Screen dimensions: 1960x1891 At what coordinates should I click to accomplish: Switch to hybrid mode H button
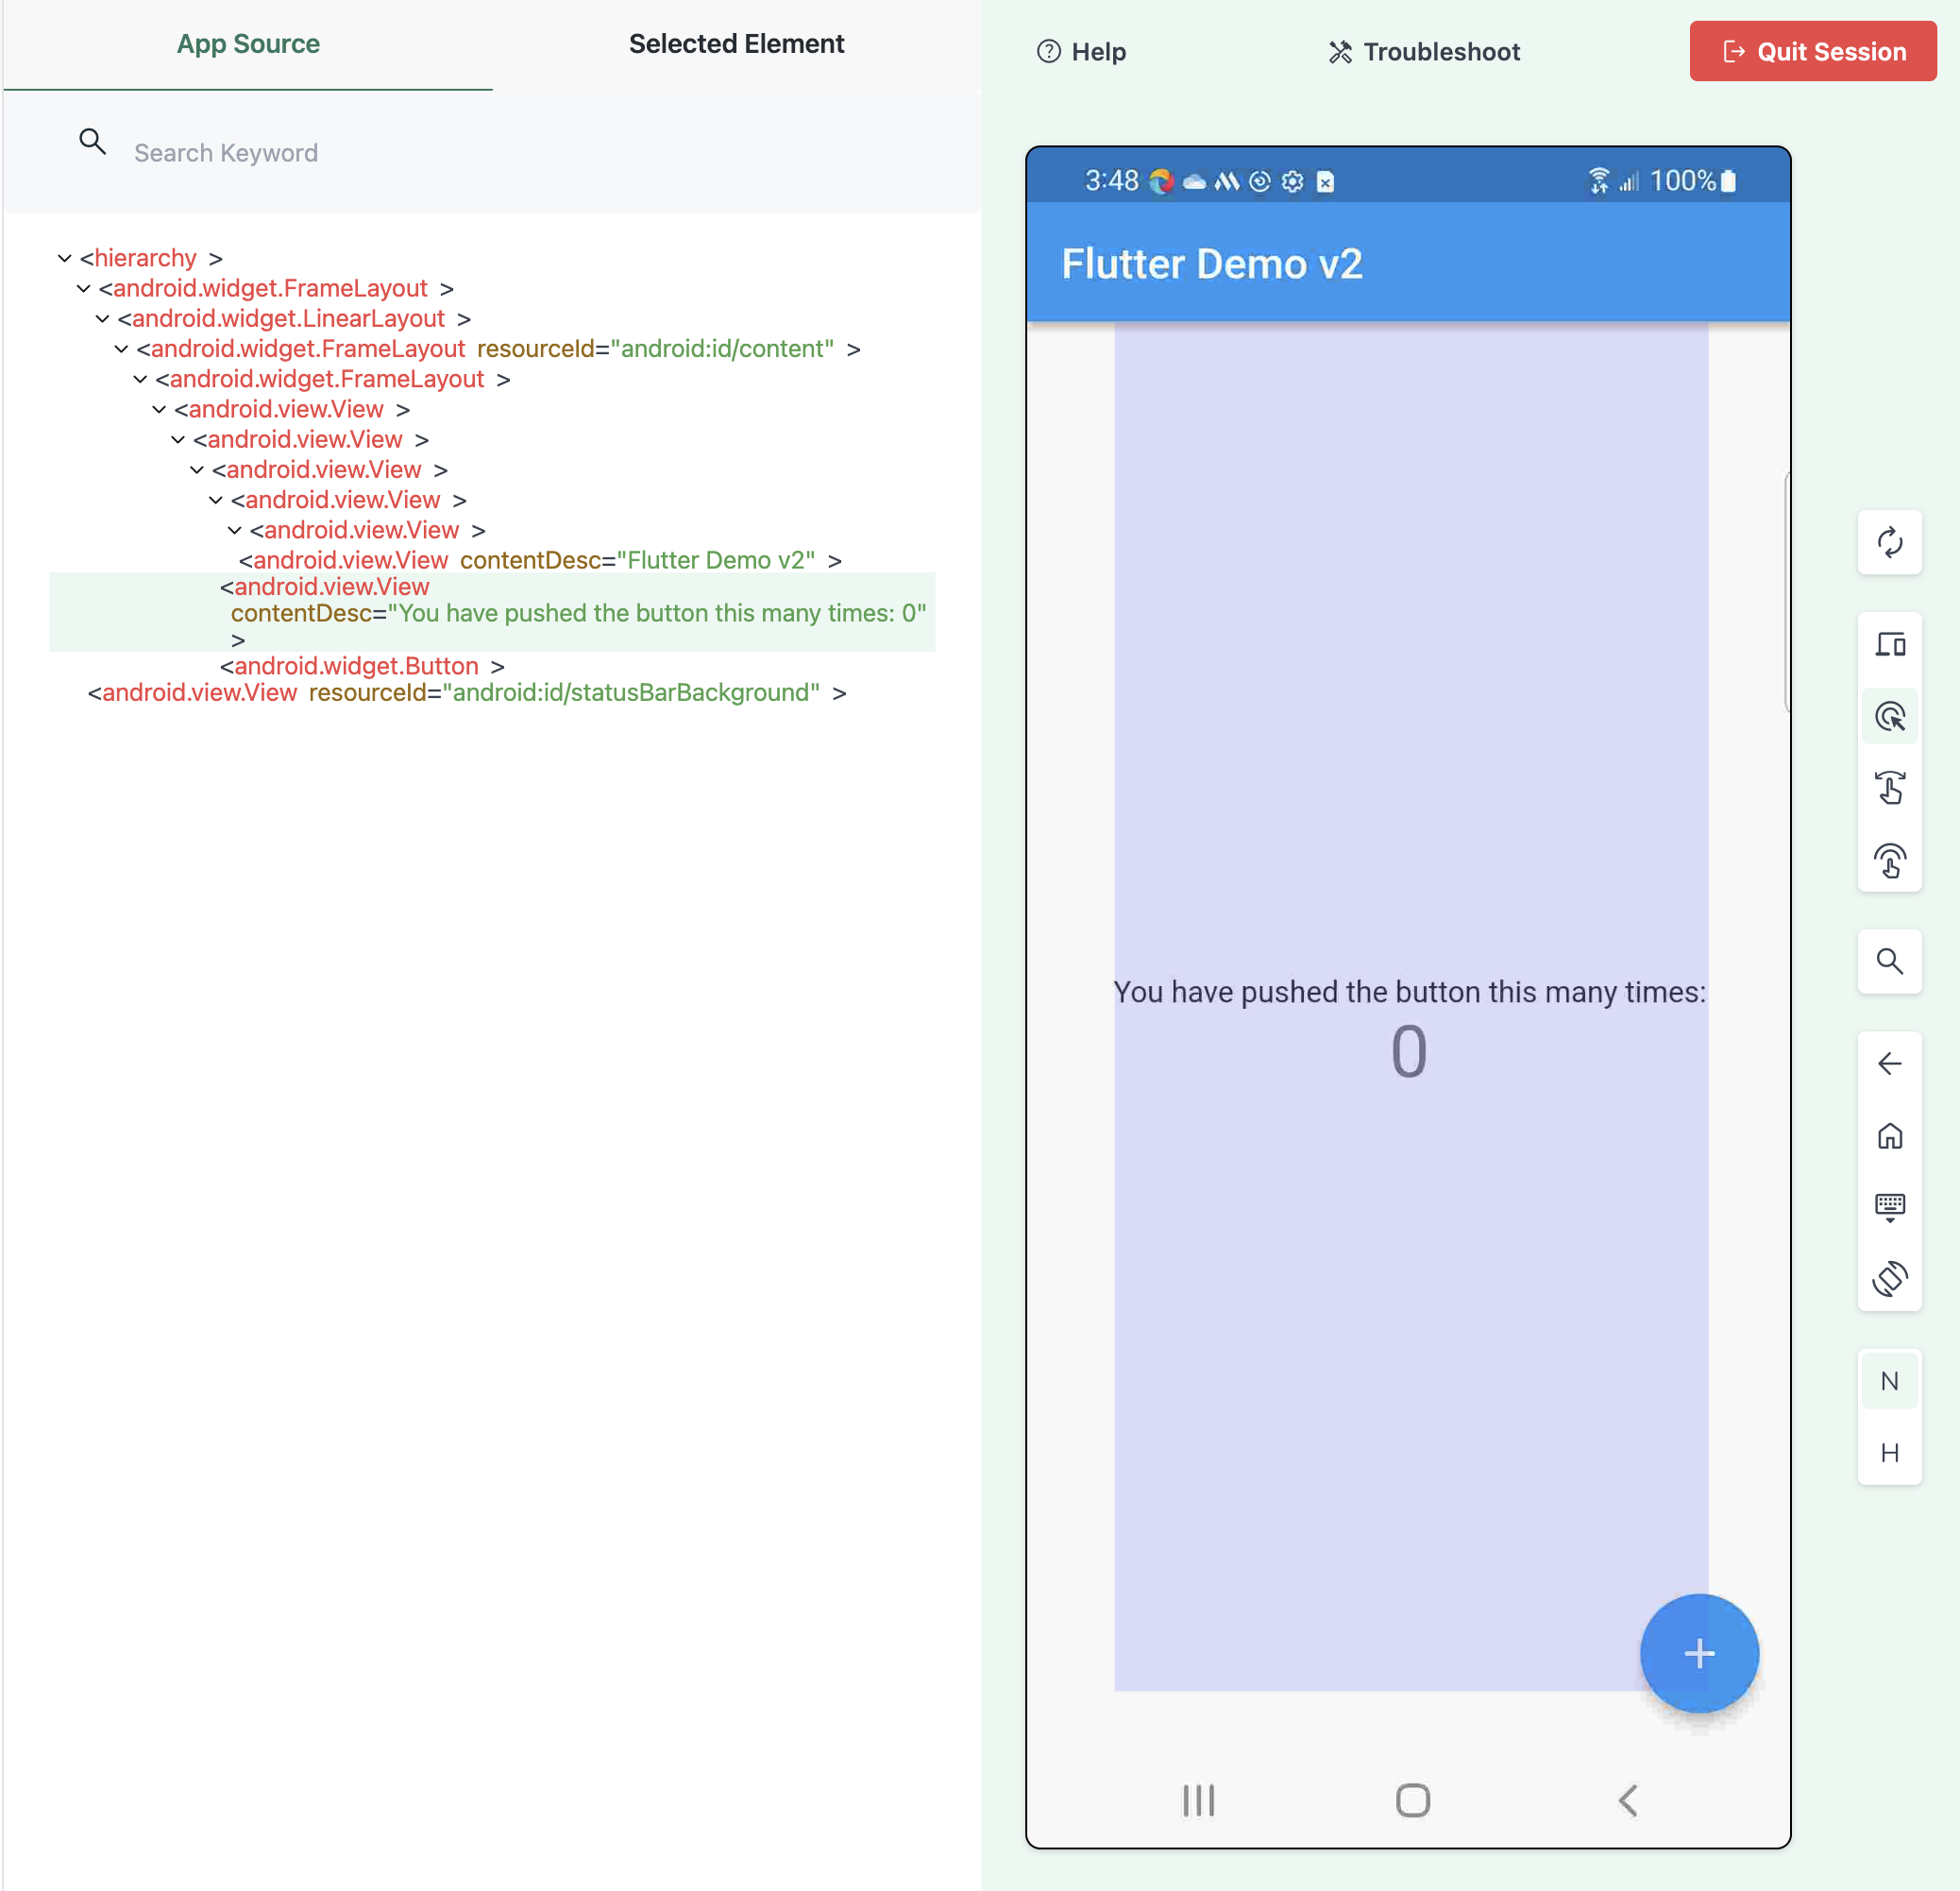(x=1889, y=1453)
